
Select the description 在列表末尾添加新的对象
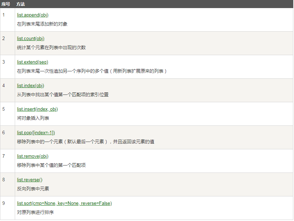[x=42, y=24]
